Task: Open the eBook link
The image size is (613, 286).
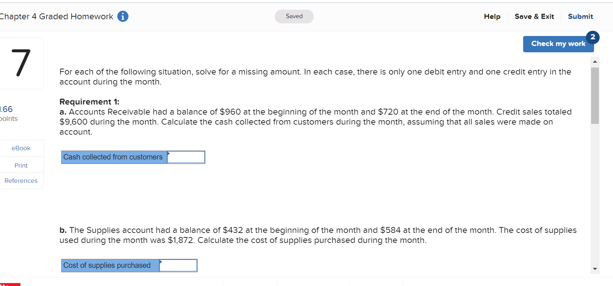Action: (x=21, y=148)
